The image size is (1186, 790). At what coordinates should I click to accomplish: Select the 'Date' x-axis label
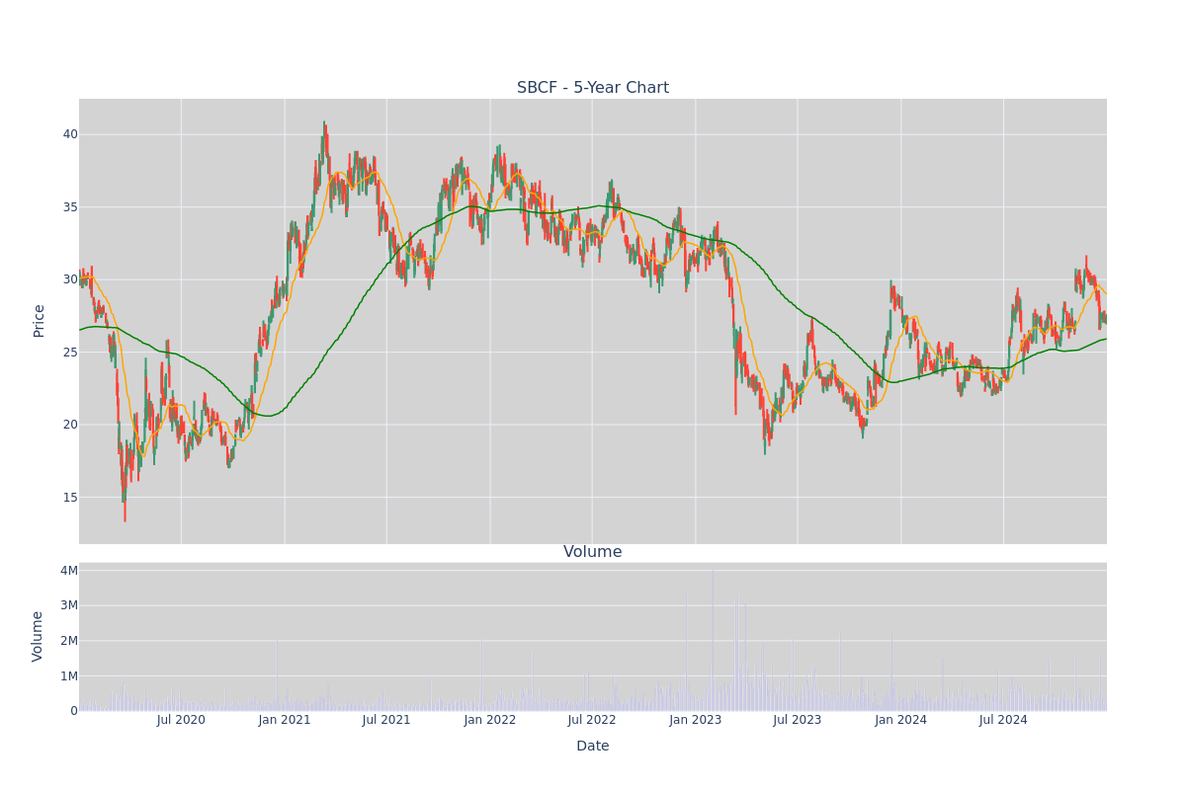tap(593, 747)
